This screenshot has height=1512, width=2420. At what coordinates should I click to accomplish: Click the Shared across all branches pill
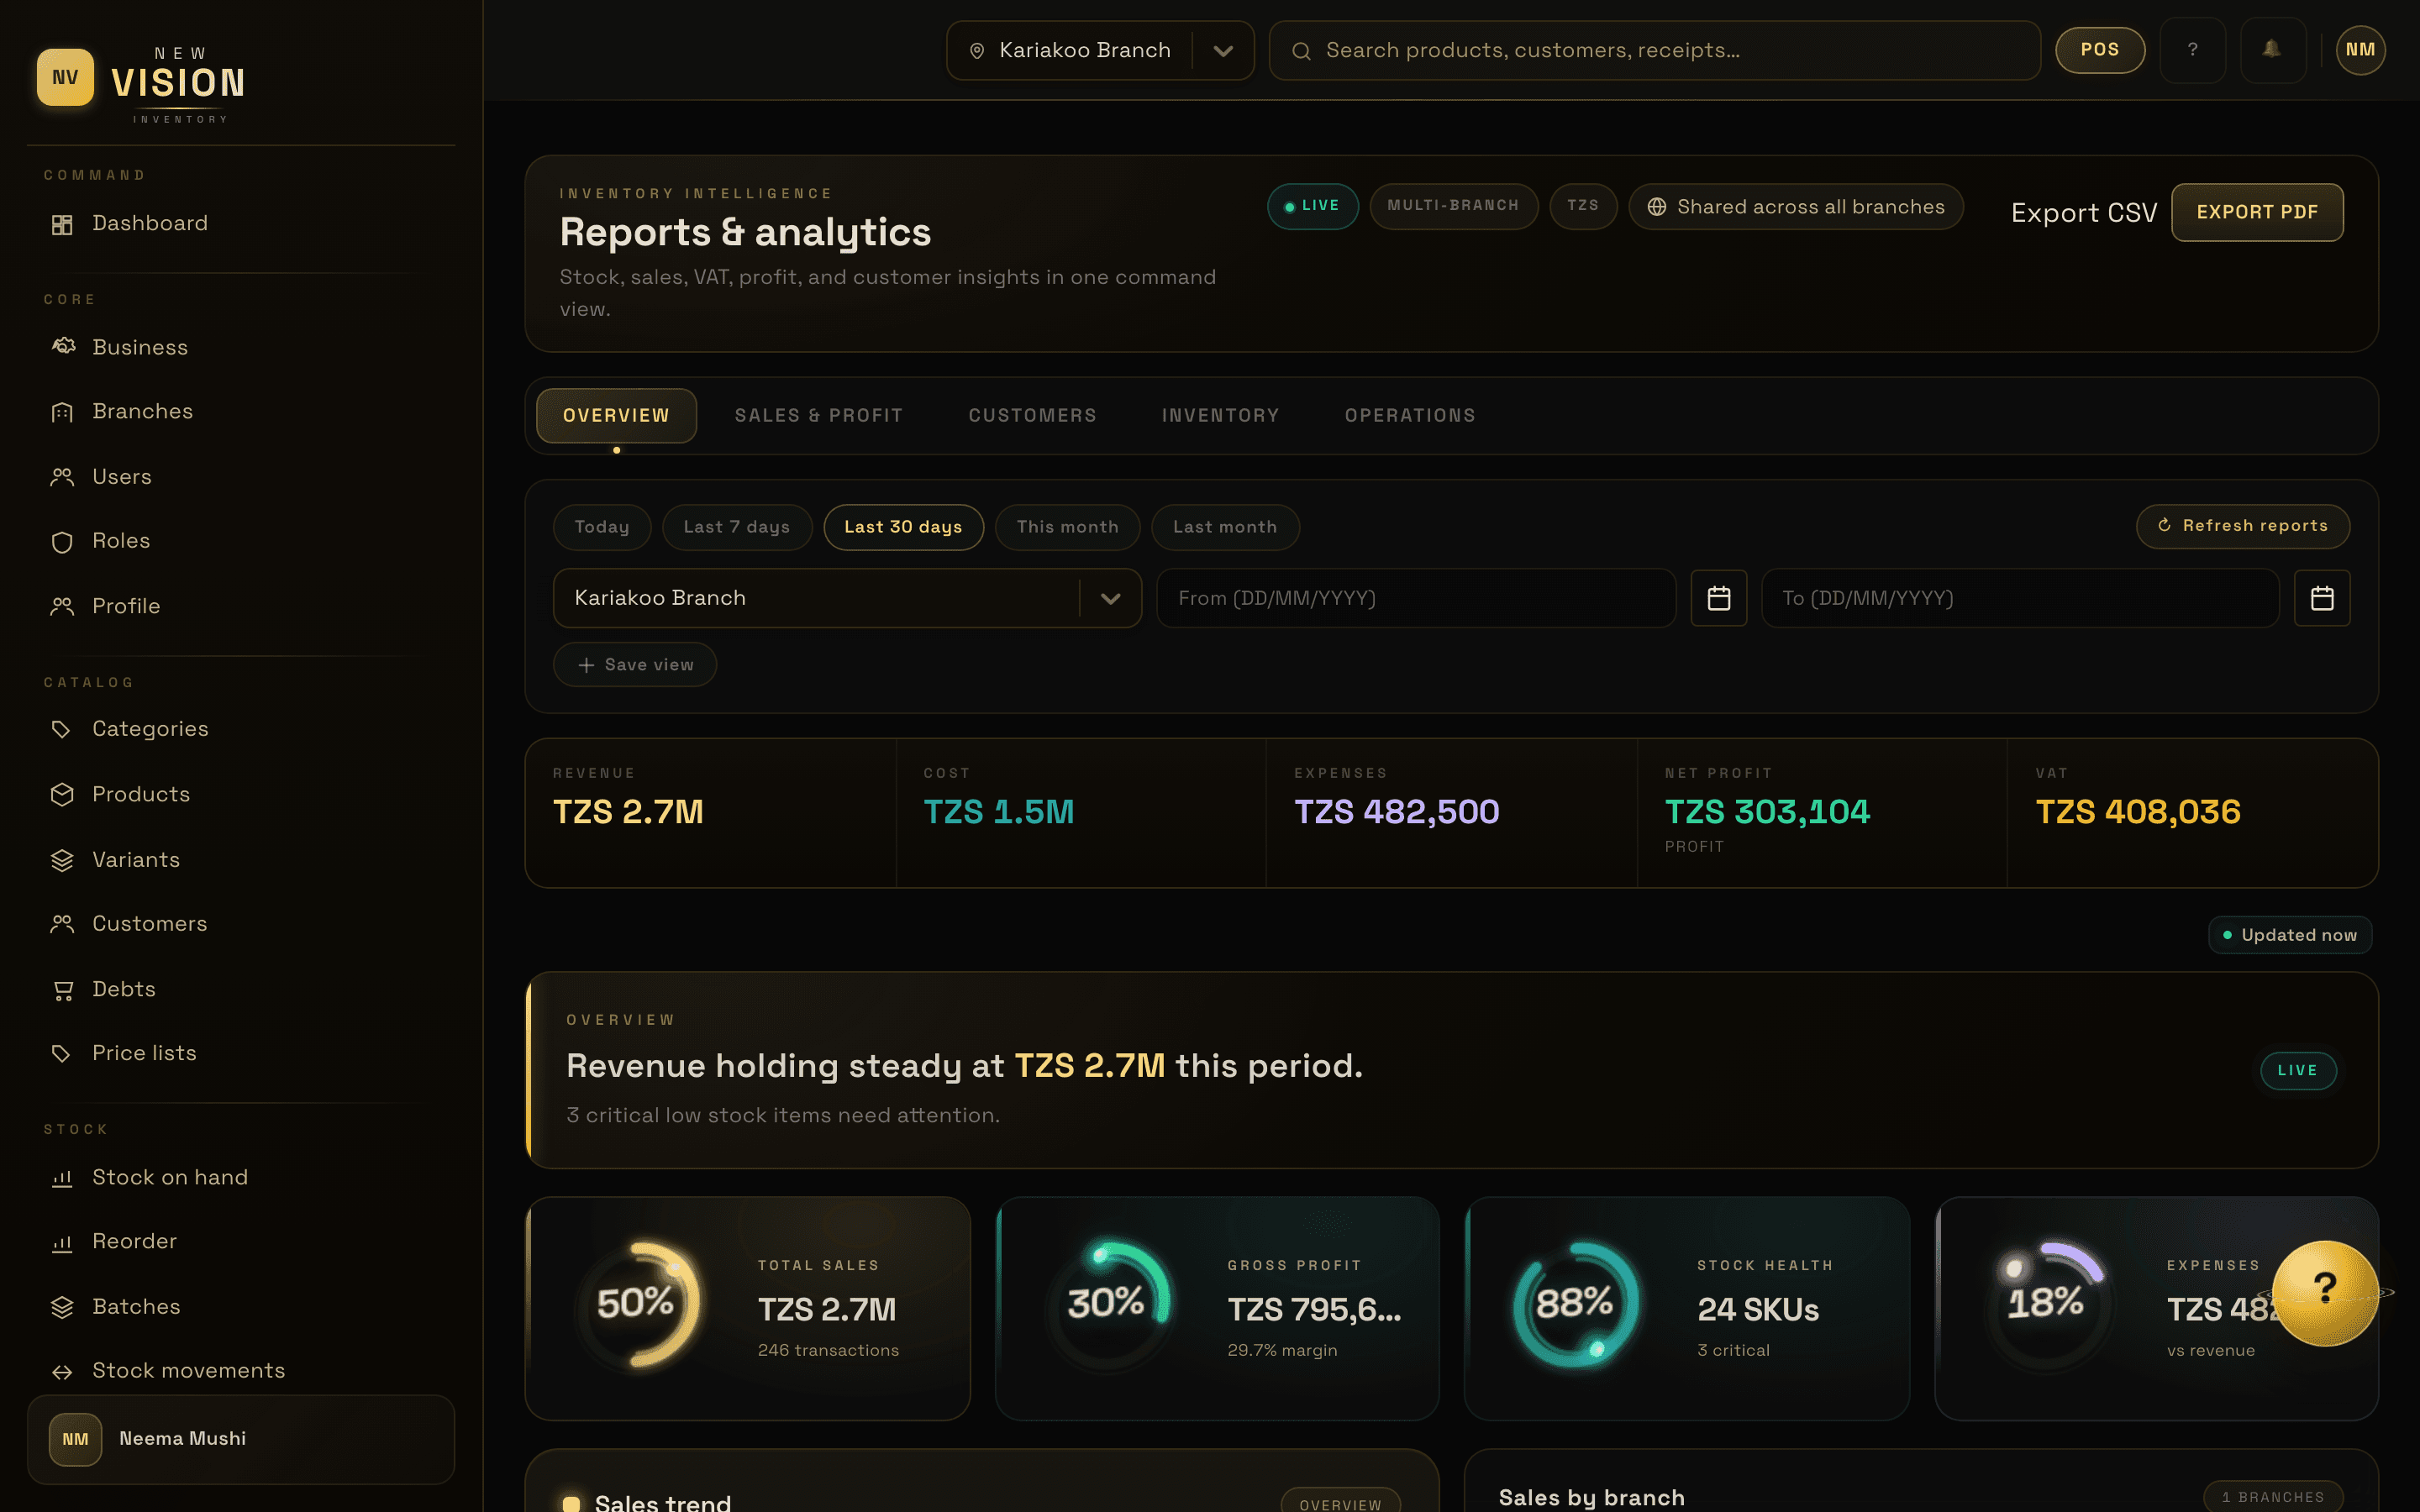pos(1796,207)
